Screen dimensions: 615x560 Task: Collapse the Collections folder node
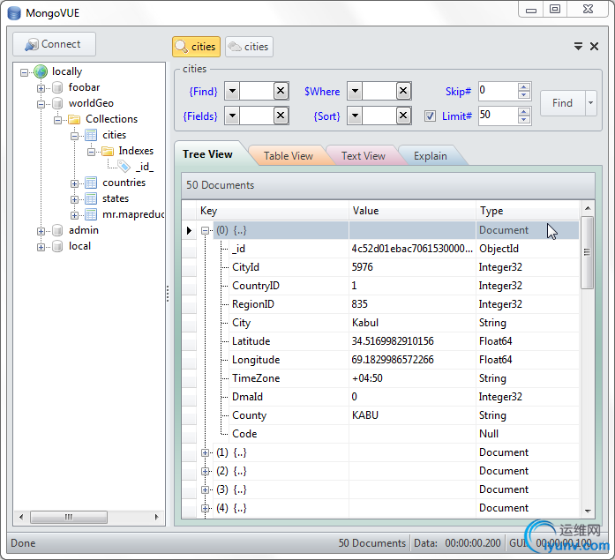(x=57, y=120)
